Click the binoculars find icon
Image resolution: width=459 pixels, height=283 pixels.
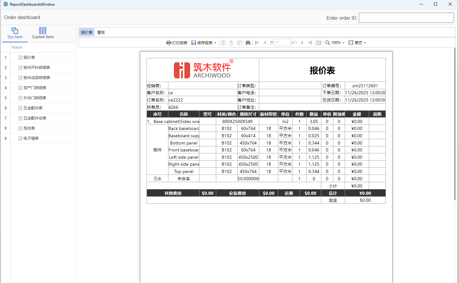point(248,43)
